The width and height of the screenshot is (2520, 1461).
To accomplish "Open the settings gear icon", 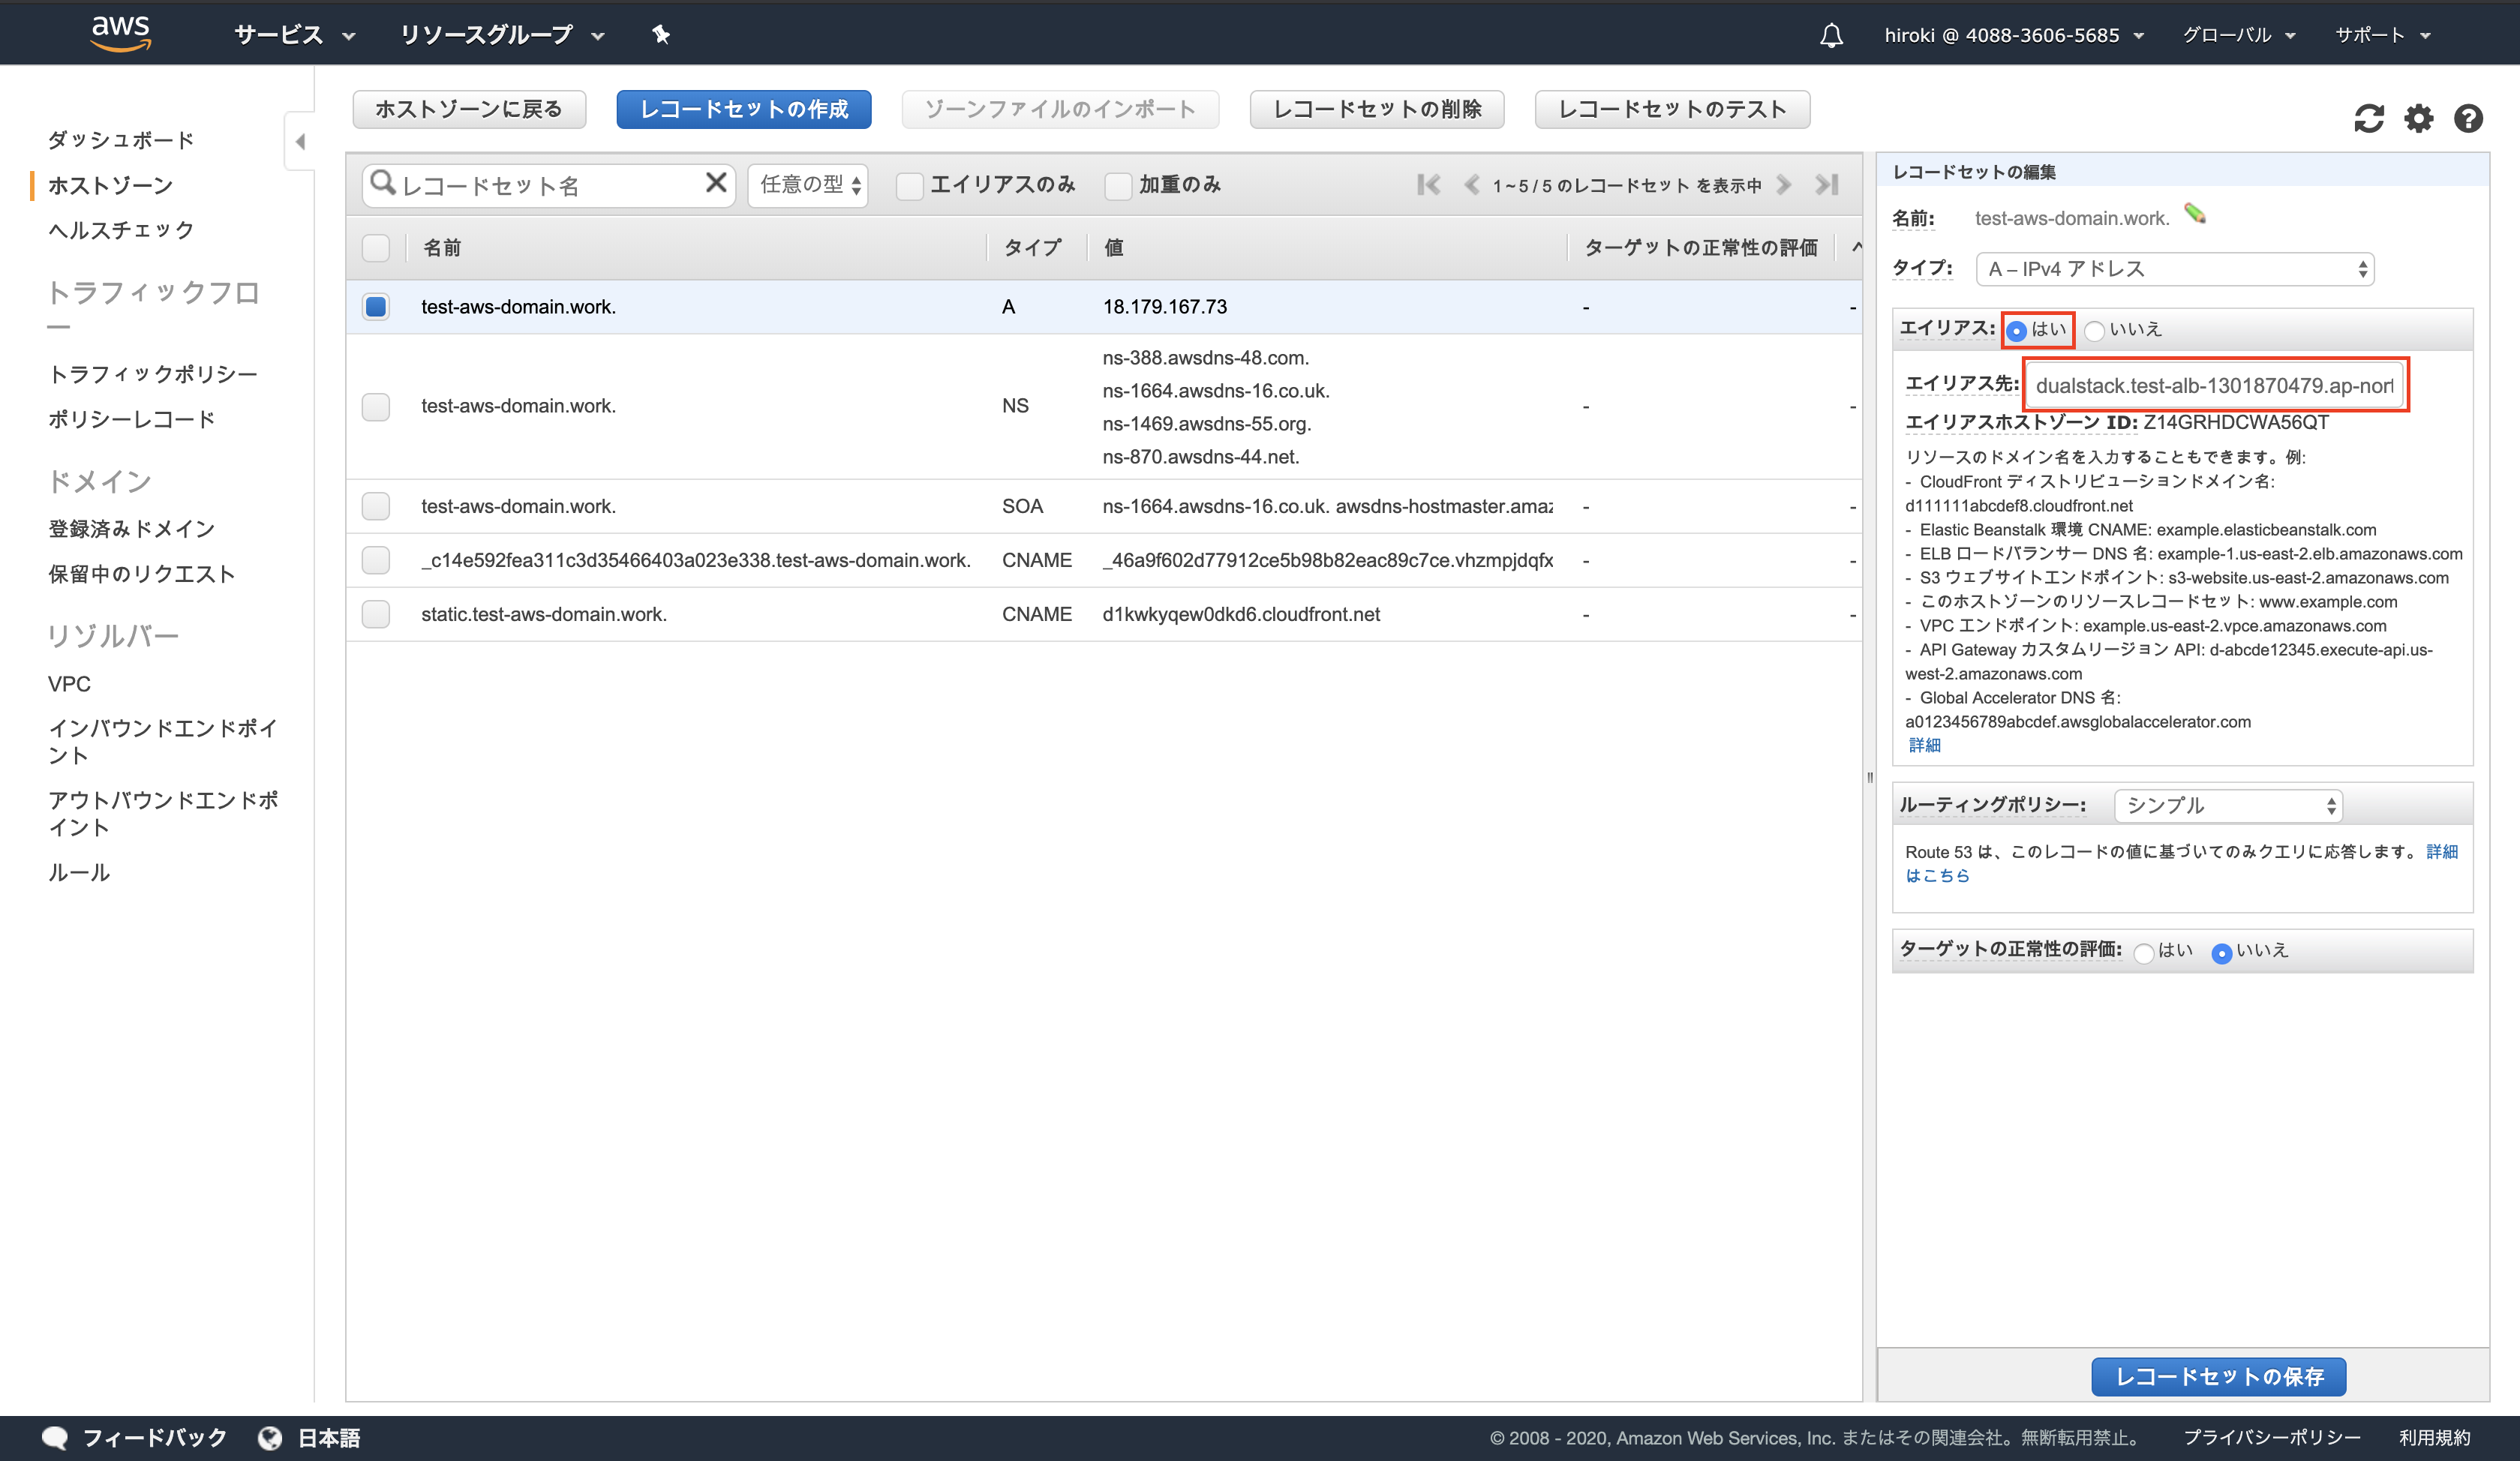I will (x=2418, y=119).
